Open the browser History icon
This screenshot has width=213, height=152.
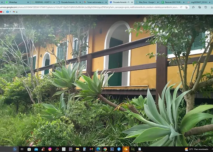coord(206,7)
